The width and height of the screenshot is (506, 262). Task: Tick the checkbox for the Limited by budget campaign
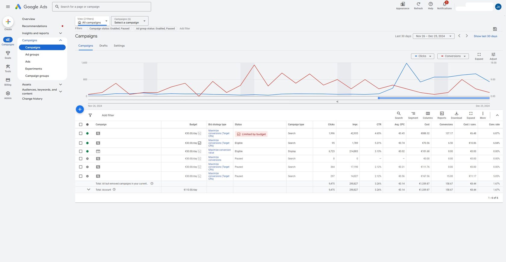(80, 133)
